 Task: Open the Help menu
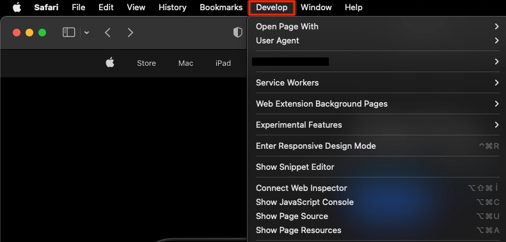click(353, 8)
